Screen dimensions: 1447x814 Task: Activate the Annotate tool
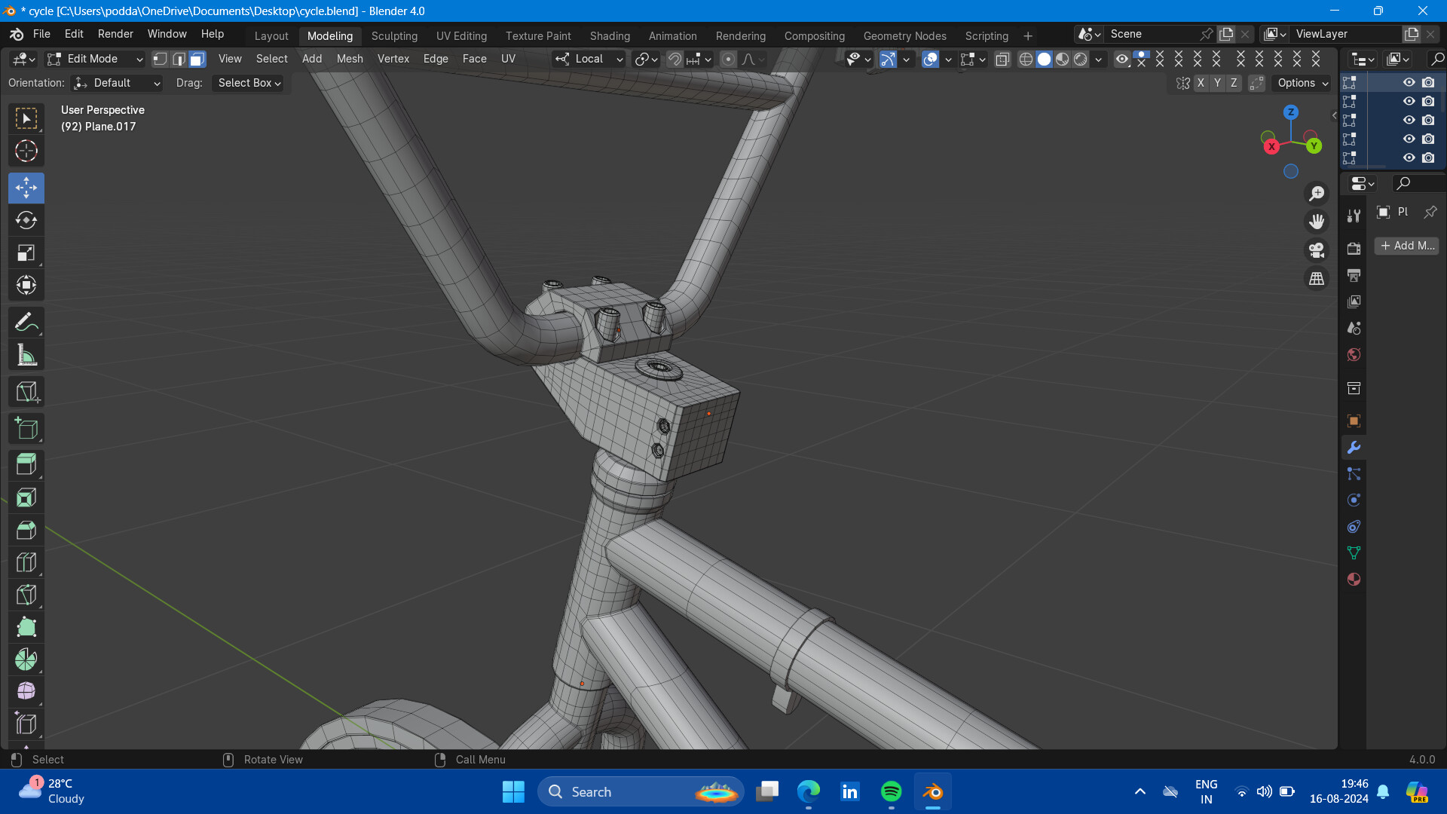[26, 322]
